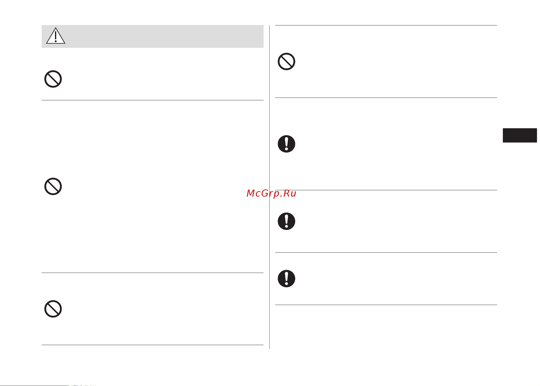Screen dimensions: 540x386
Task: Click the bottom separator line of left column
Action: [153, 345]
